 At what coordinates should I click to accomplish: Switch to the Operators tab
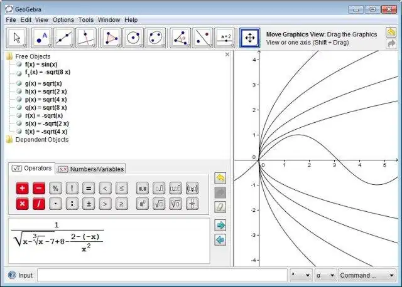[x=32, y=169]
